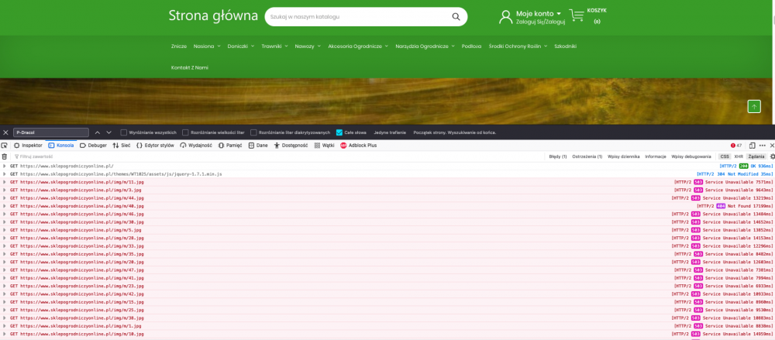This screenshot has width=775, height=340.
Task: Click the red error count 47 indicator
Action: click(736, 146)
